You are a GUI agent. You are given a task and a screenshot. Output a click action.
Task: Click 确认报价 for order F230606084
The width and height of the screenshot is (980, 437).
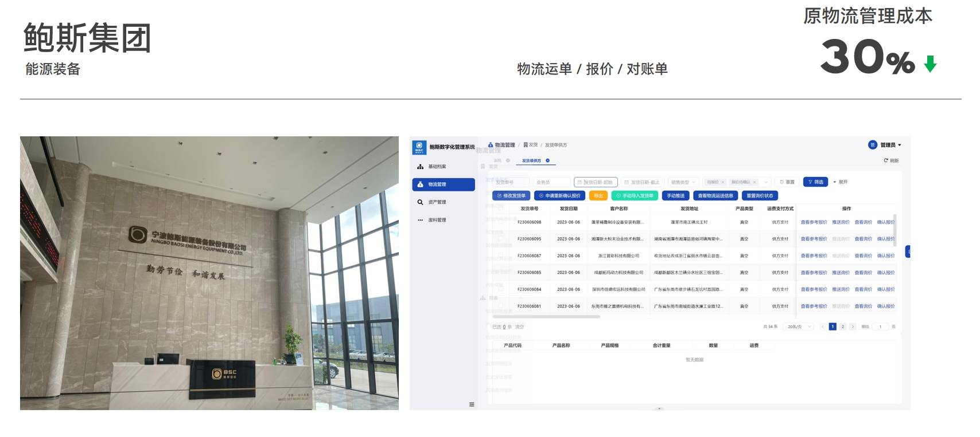pos(885,289)
